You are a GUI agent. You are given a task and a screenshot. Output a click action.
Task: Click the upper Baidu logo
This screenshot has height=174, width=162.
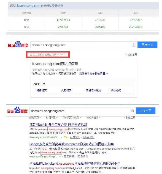pos(18,44)
